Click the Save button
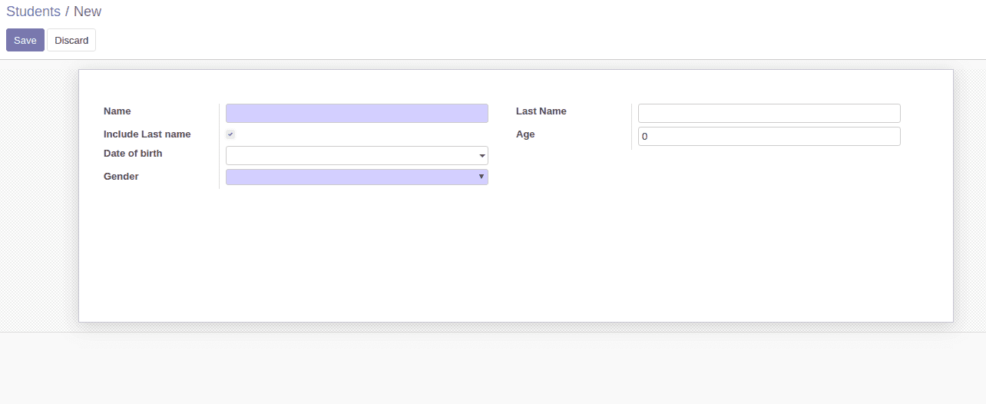This screenshot has width=986, height=404. click(x=25, y=40)
